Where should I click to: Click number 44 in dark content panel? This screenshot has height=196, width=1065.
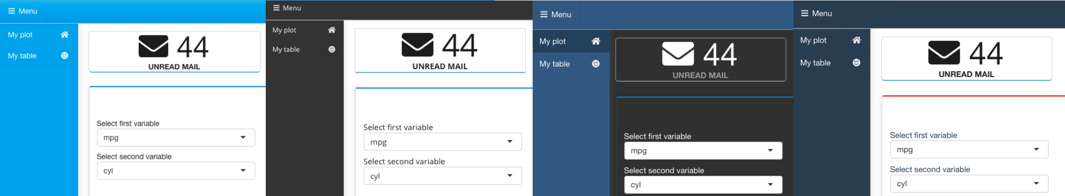coord(720,54)
